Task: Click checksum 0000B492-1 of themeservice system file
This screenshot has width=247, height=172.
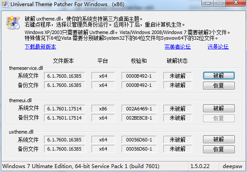Action: pyautogui.click(x=139, y=76)
